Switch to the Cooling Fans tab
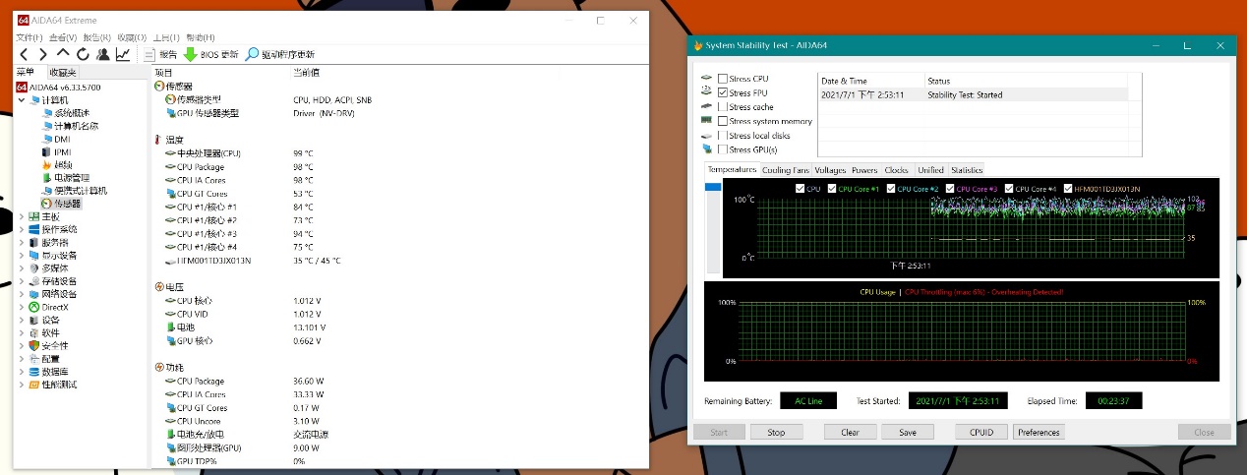The image size is (1247, 475). click(786, 170)
